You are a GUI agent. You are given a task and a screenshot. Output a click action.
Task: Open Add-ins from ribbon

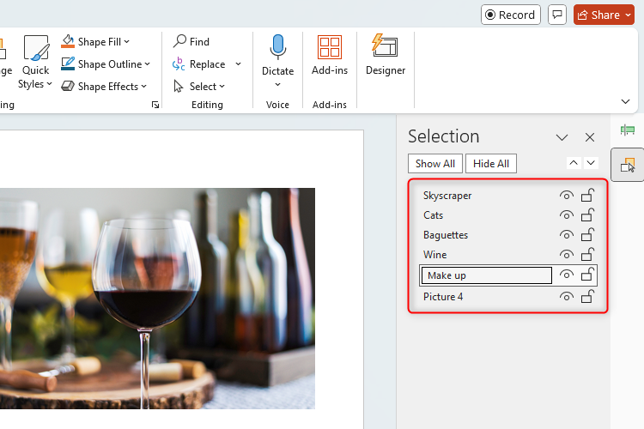pos(330,56)
